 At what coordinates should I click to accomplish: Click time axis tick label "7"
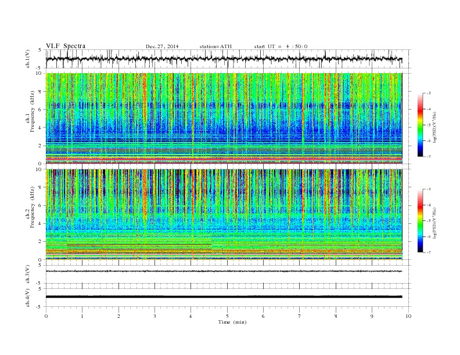pyautogui.click(x=300, y=316)
